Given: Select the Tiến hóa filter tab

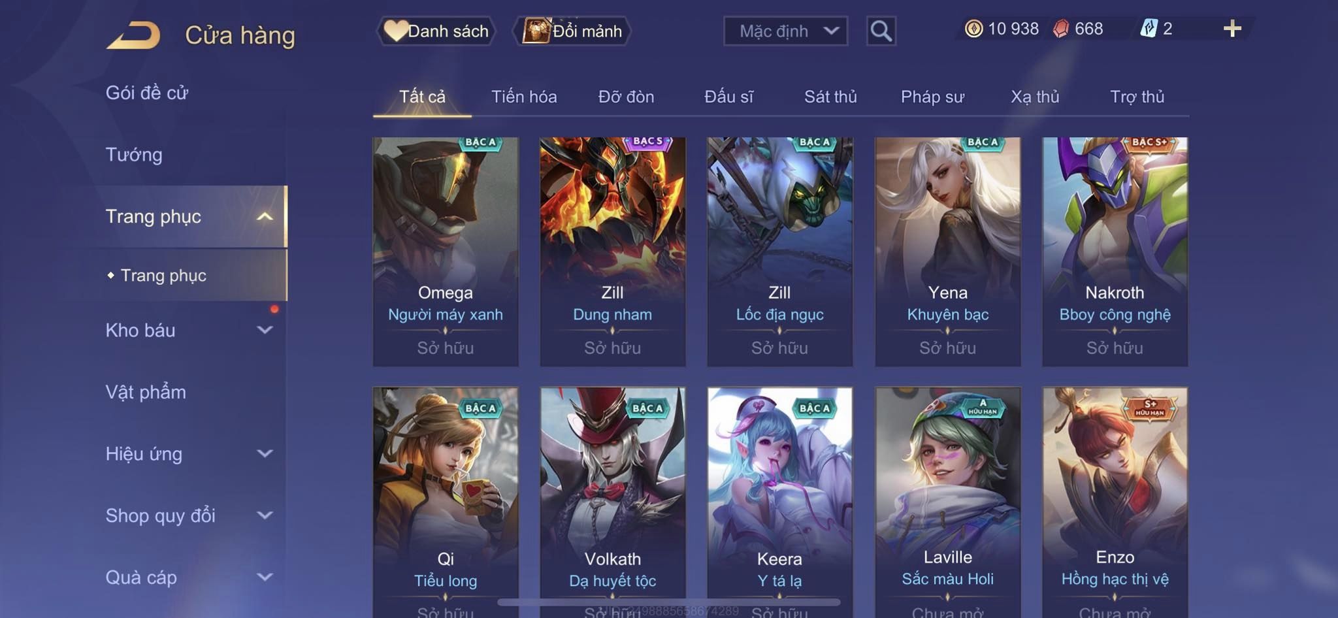Looking at the screenshot, I should (x=524, y=97).
